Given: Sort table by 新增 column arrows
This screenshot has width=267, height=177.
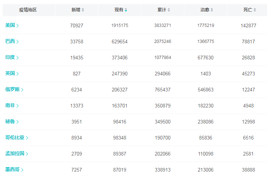Looking at the screenshot, I should coord(83,10).
